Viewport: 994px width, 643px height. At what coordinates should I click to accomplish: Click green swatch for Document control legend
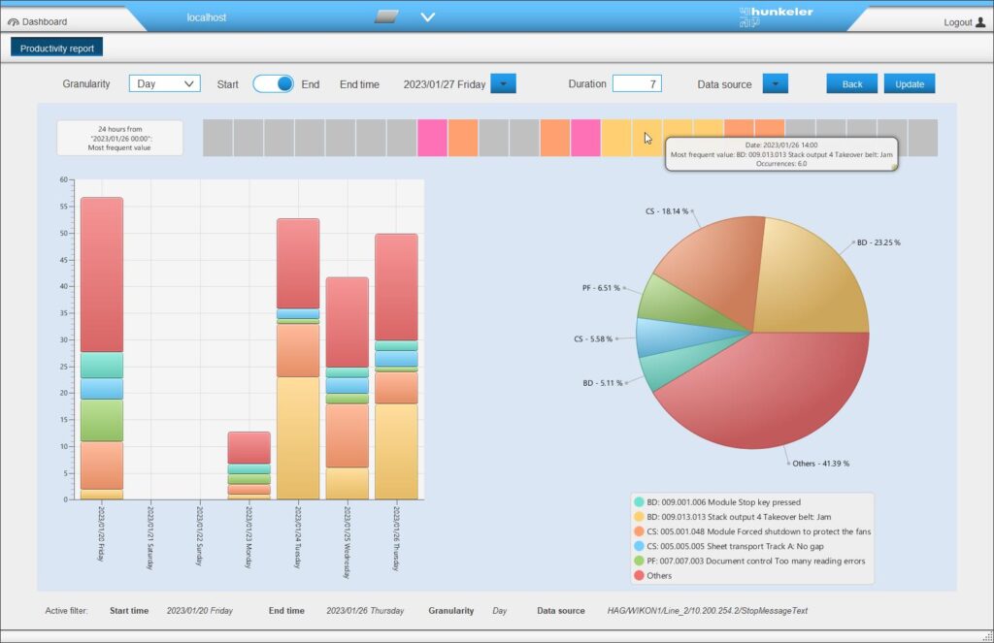(x=639, y=560)
